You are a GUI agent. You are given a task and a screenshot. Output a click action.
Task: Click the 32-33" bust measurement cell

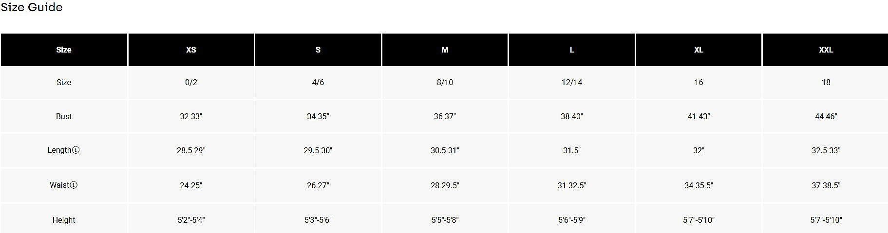(x=191, y=116)
